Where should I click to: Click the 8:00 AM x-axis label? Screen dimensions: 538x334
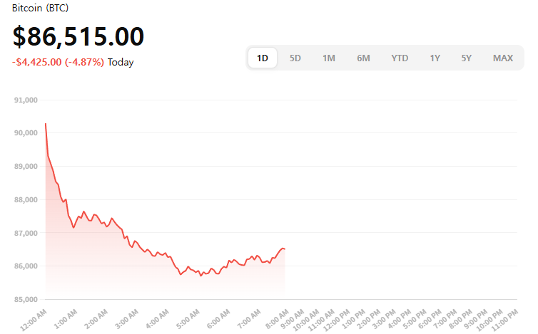point(276,318)
